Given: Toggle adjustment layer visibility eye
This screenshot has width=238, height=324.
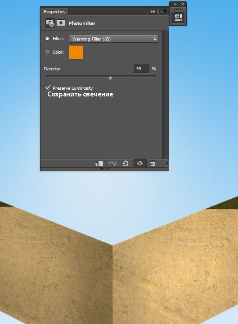Looking at the screenshot, I should (140, 163).
